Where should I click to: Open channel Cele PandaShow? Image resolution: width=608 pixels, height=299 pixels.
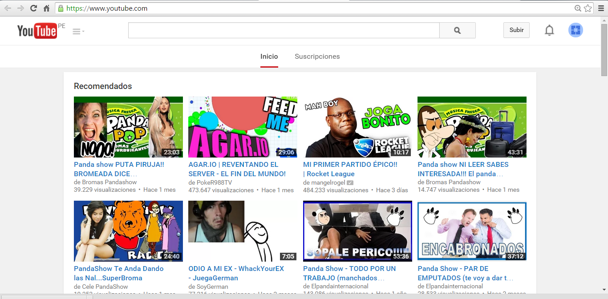pyautogui.click(x=105, y=287)
